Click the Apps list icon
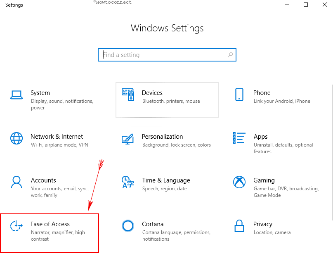 (239, 138)
